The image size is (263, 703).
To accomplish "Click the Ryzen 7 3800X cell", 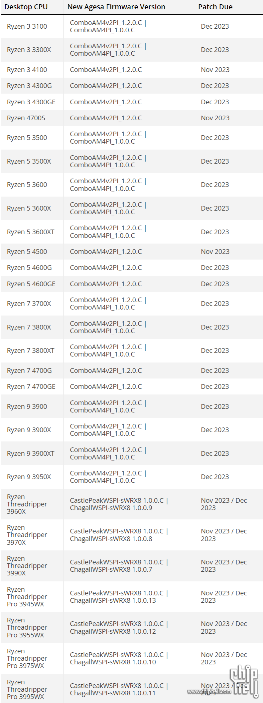I will pyautogui.click(x=29, y=327).
